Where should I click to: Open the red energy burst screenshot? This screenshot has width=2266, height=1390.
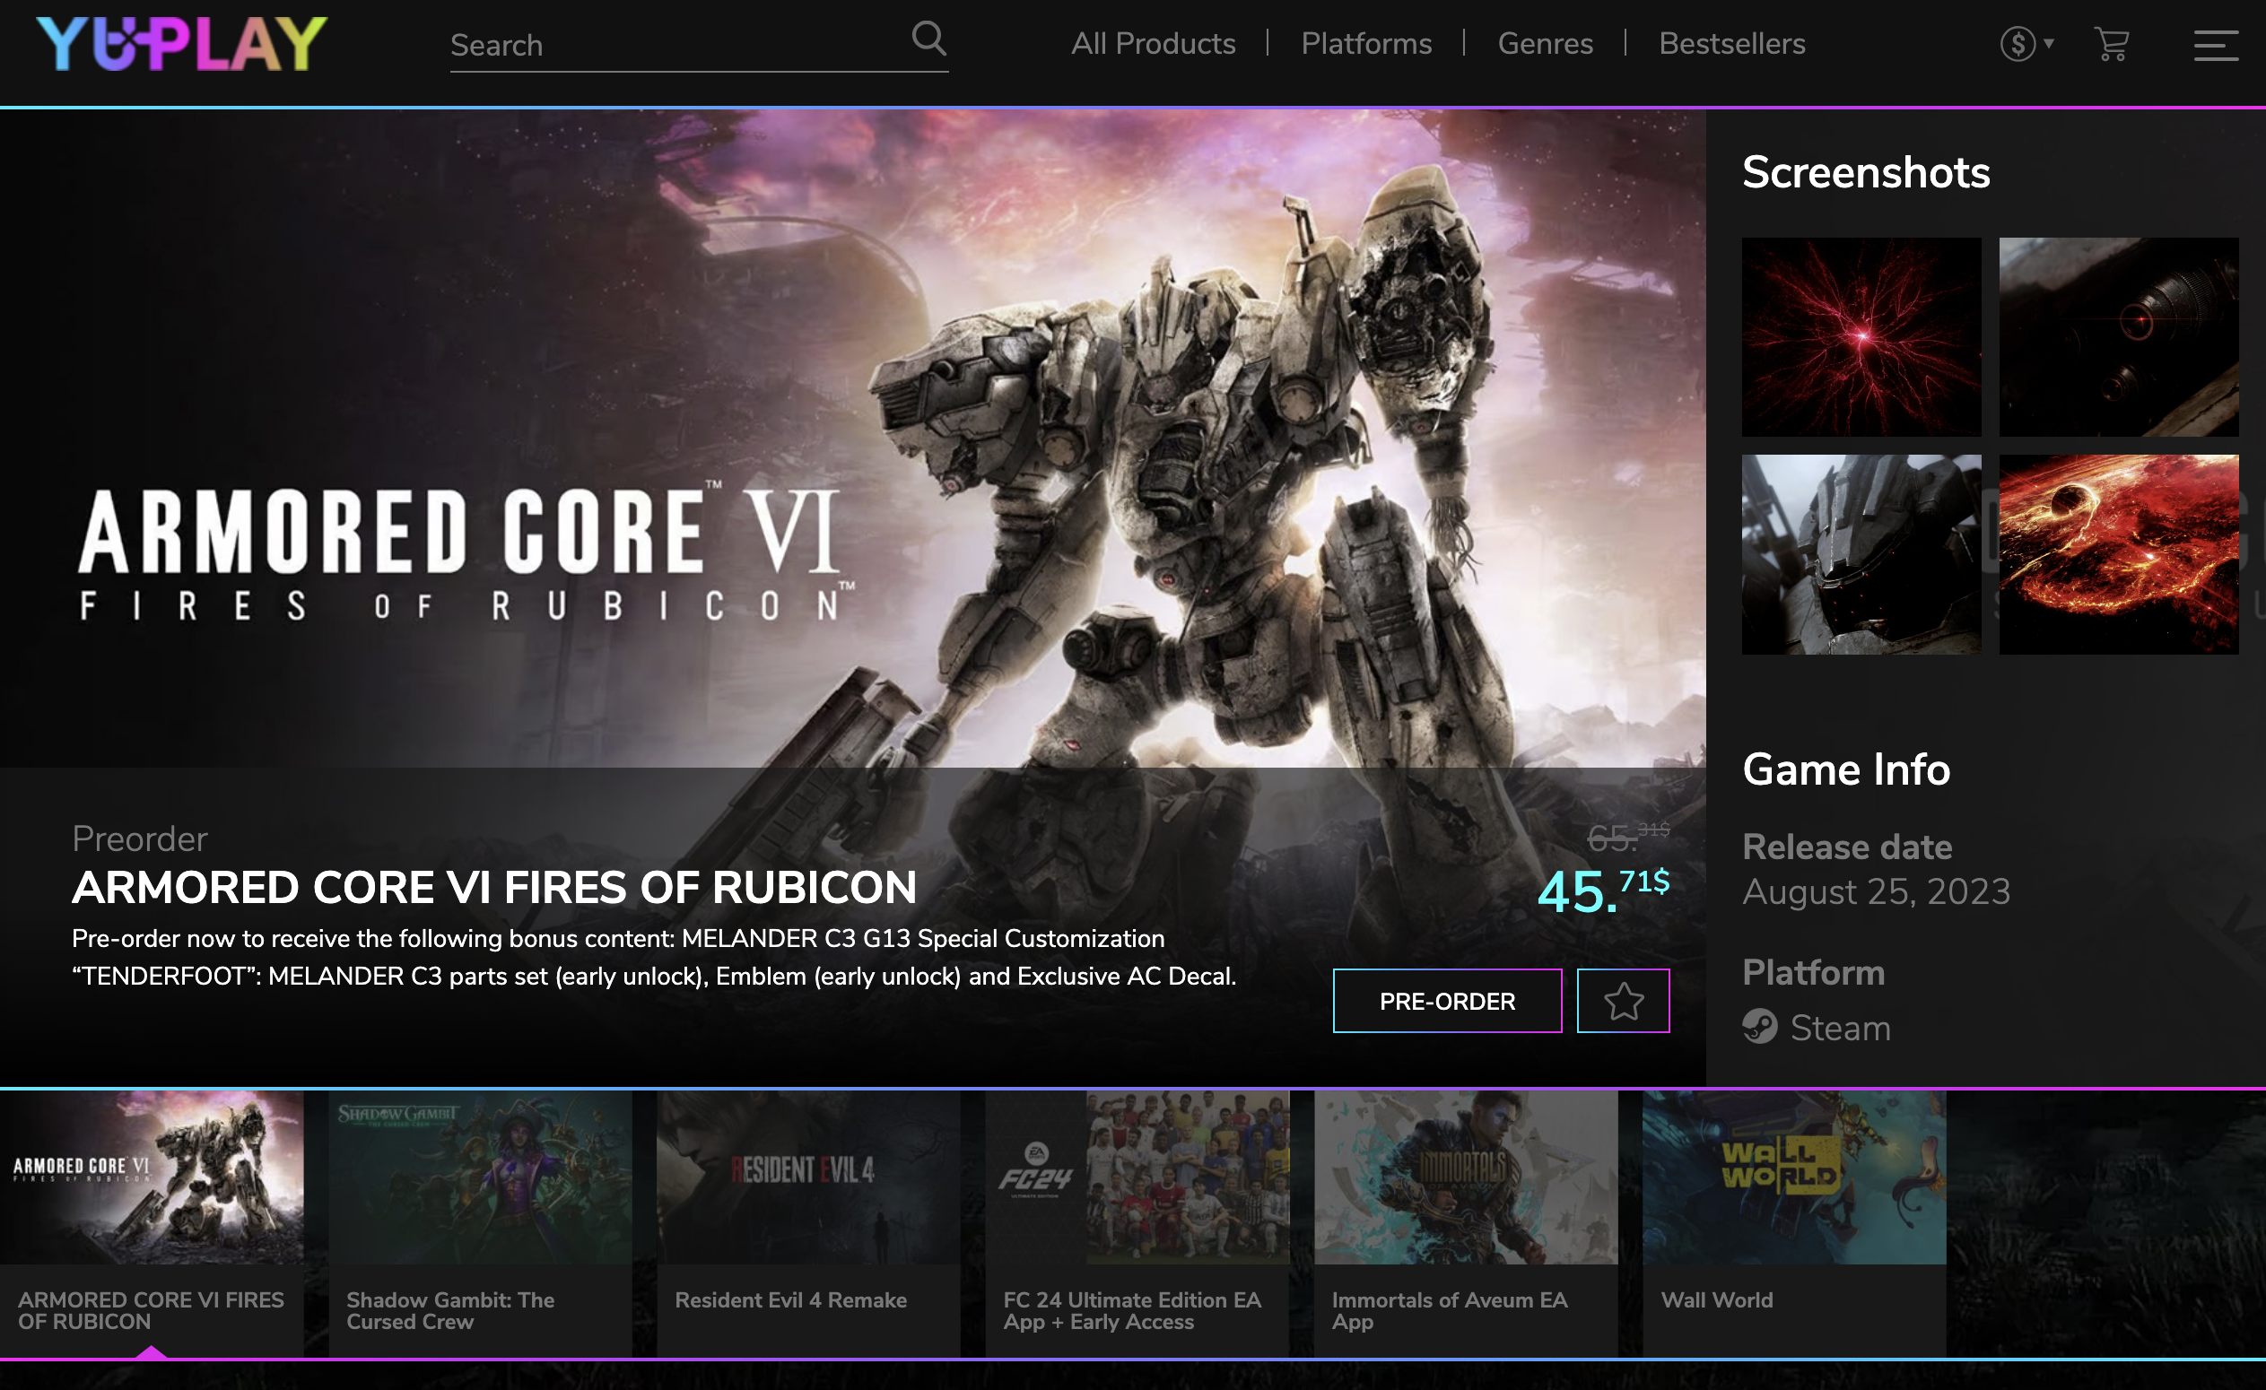[1861, 337]
